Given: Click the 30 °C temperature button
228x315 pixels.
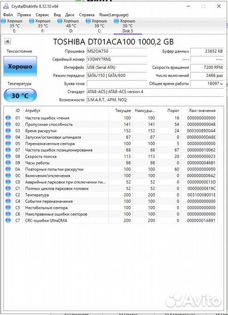Looking at the screenshot, I should click(20, 96).
